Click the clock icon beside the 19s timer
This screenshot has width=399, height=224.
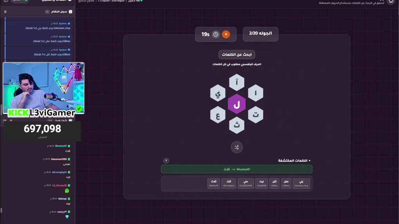tap(216, 34)
